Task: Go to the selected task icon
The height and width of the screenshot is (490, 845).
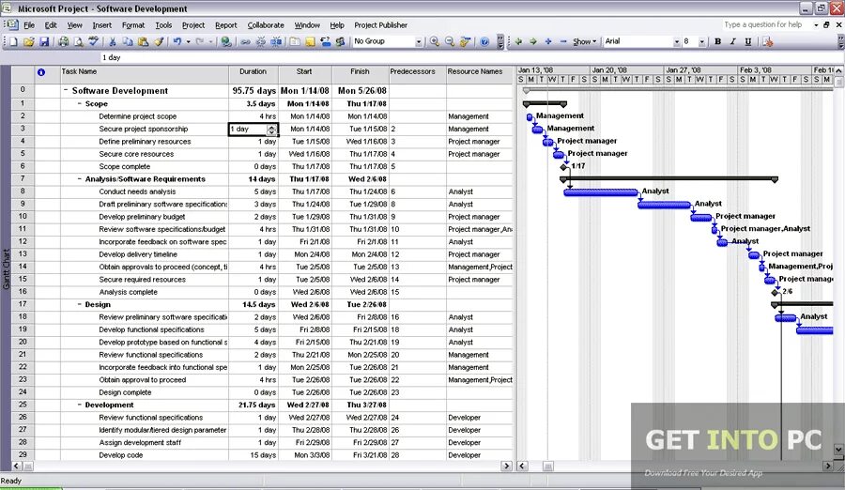Action: click(x=465, y=41)
